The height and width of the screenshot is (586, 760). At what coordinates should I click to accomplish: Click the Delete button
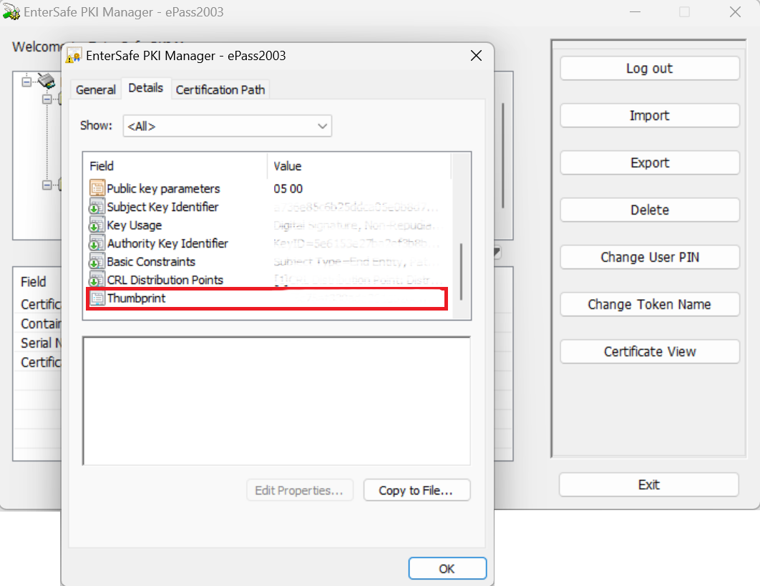tap(650, 210)
